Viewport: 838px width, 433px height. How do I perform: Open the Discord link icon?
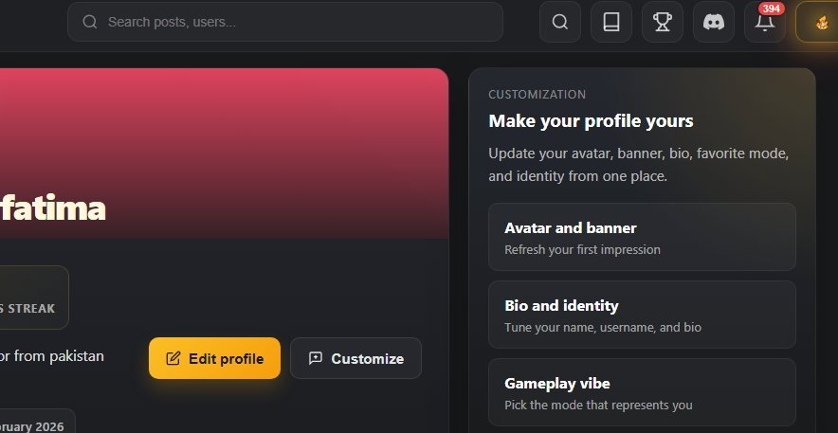[714, 22]
